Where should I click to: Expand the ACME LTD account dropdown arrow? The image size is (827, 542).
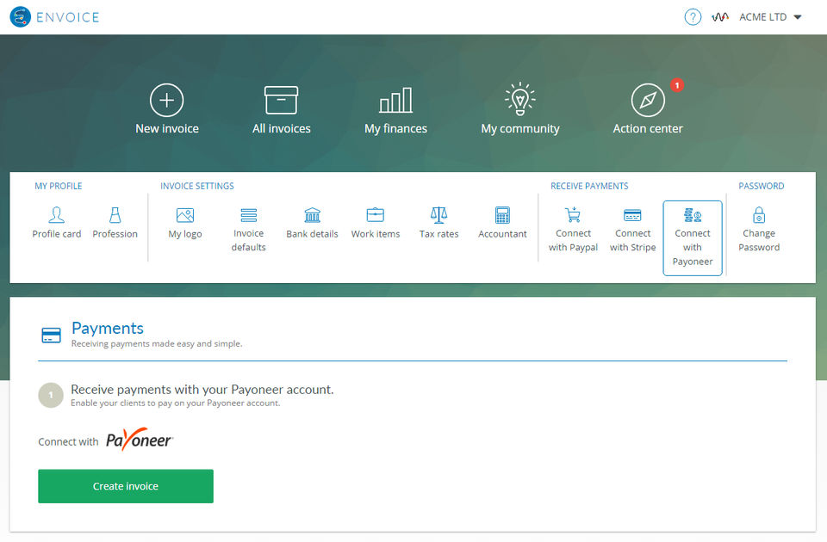[798, 17]
